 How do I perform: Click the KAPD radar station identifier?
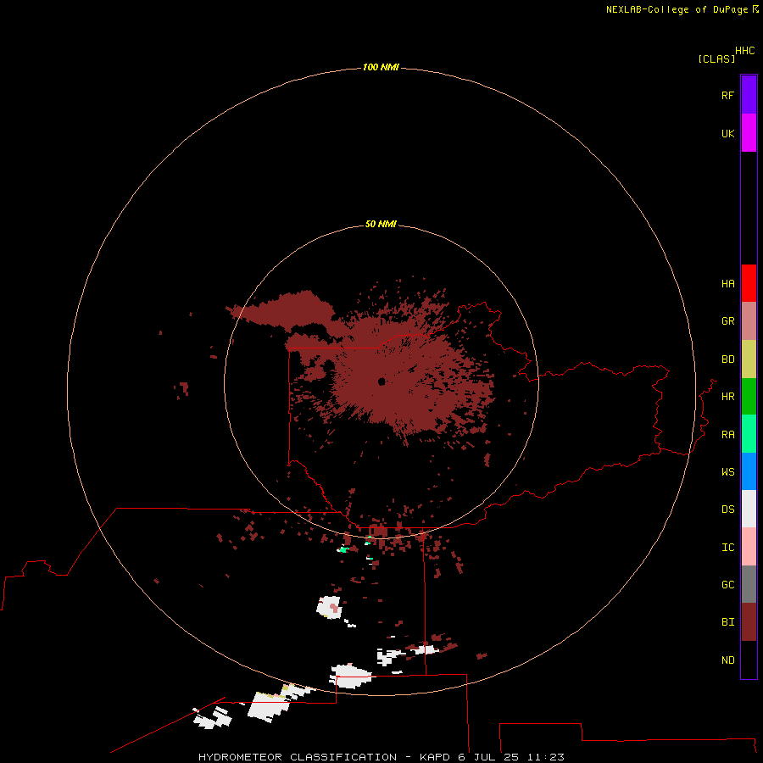(435, 757)
